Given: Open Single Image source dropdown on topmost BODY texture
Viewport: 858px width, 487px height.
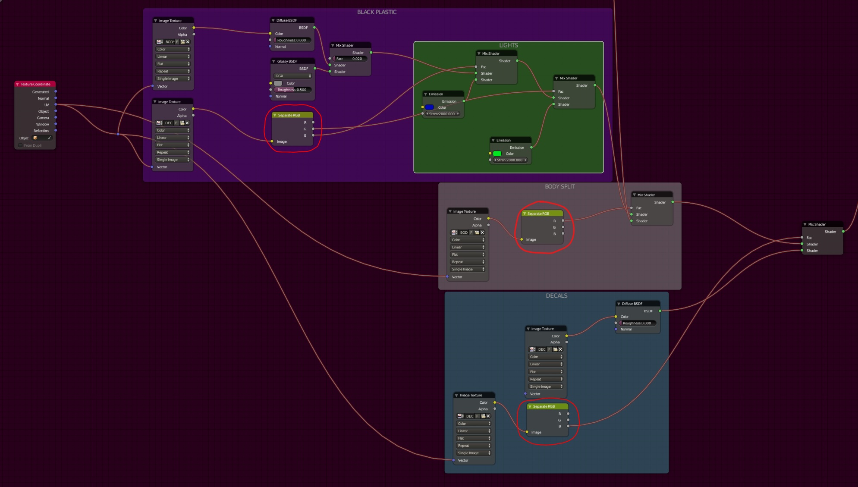Looking at the screenshot, I should [x=173, y=79].
